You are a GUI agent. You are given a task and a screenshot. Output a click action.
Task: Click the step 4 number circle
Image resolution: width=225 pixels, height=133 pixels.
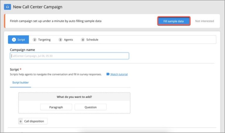(x=83, y=40)
